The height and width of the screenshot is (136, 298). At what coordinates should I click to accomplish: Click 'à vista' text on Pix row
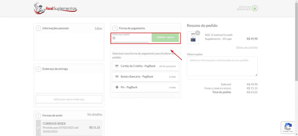click(x=172, y=88)
